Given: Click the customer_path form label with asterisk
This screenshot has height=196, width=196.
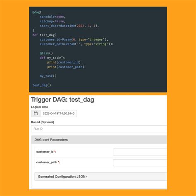Looking at the screenshot, I should pos(48,162).
